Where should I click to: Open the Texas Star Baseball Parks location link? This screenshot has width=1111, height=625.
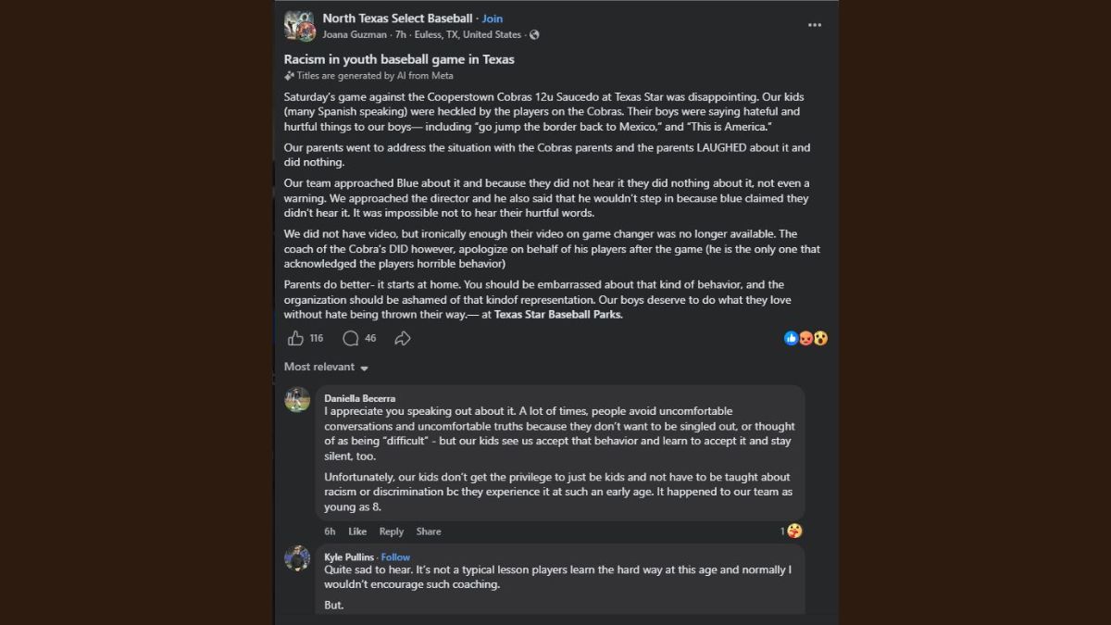pyautogui.click(x=558, y=315)
